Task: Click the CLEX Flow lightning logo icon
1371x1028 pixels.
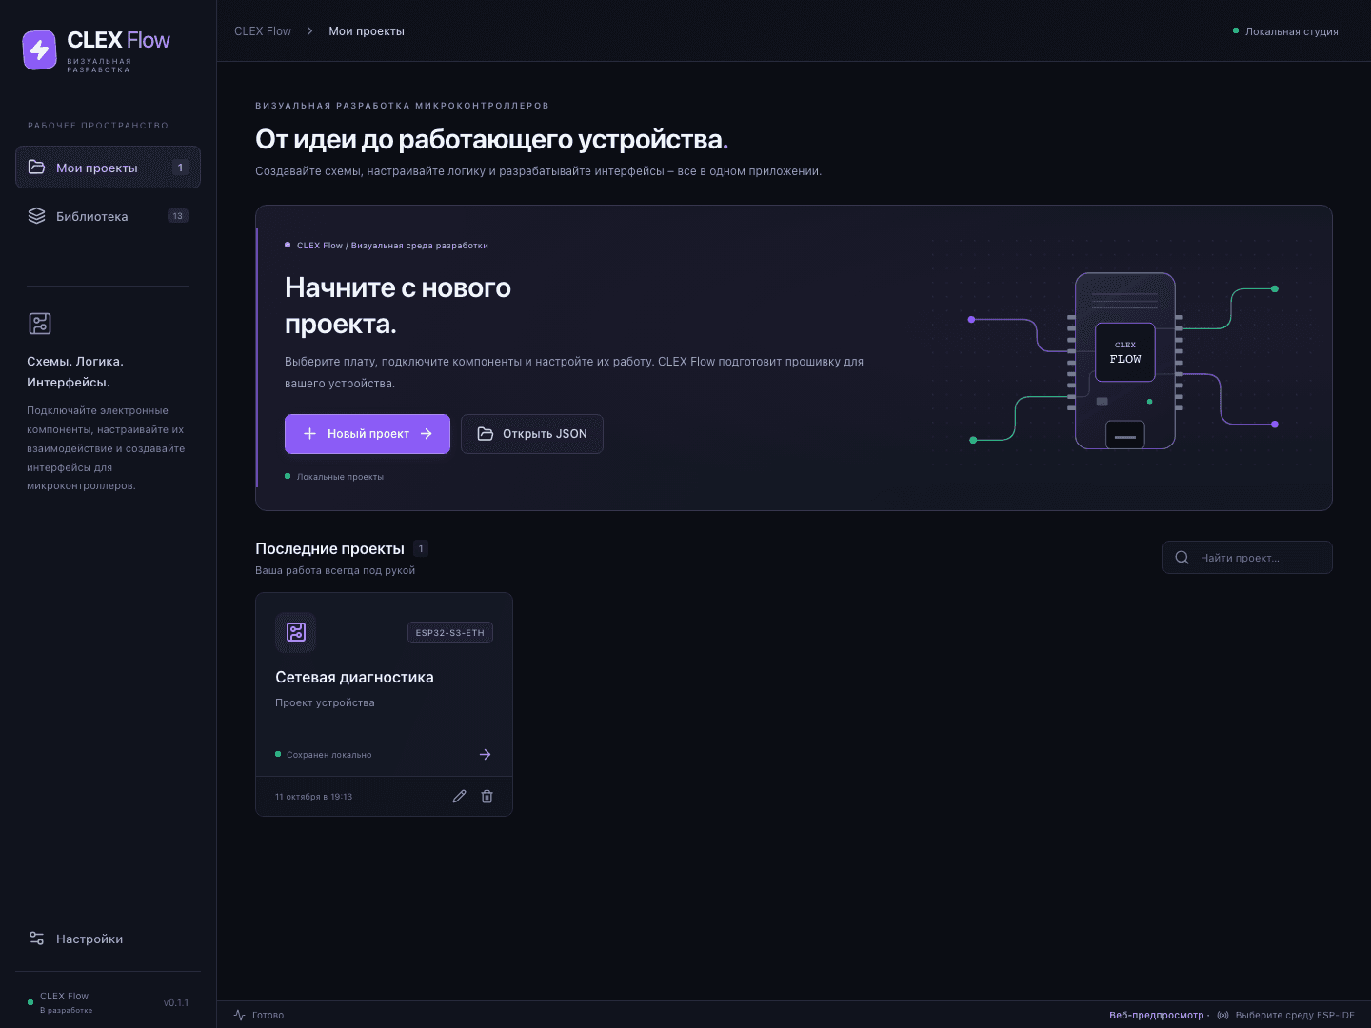Action: tap(40, 50)
